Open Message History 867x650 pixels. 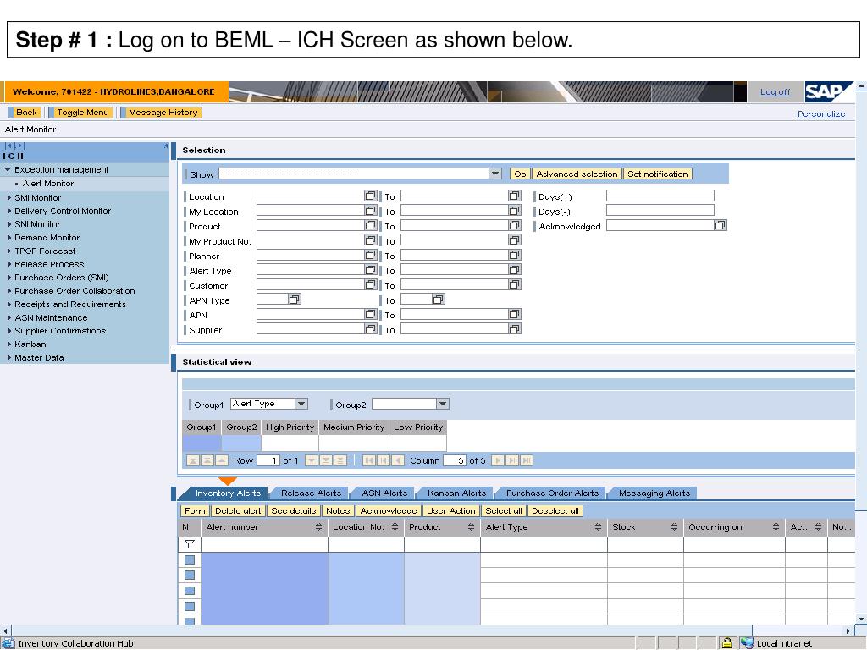[163, 113]
